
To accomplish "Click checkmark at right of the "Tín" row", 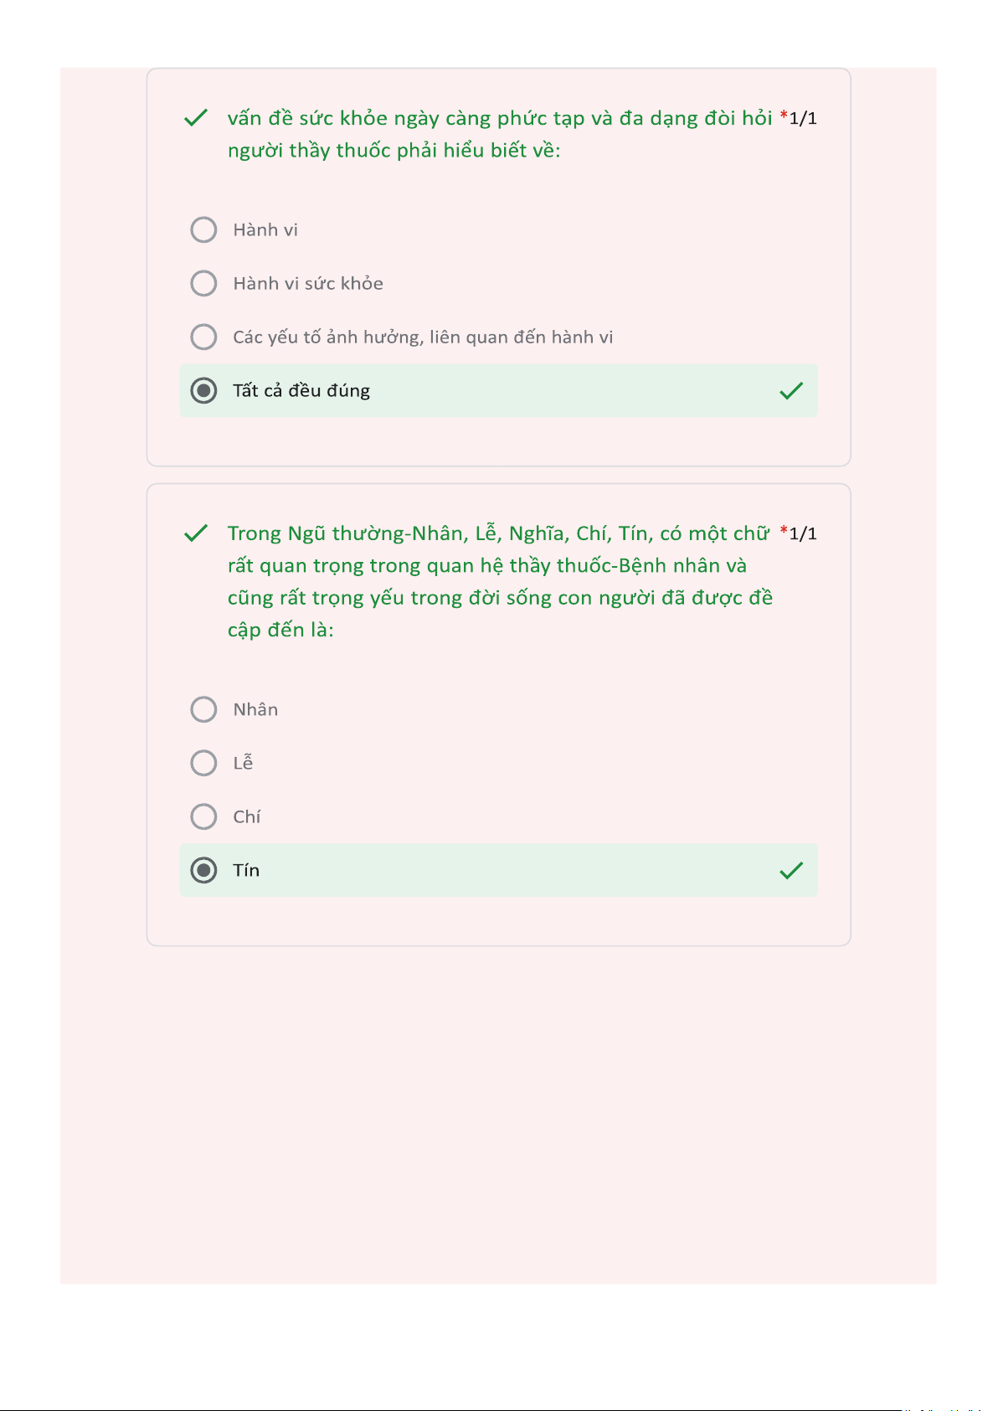I will (x=790, y=871).
